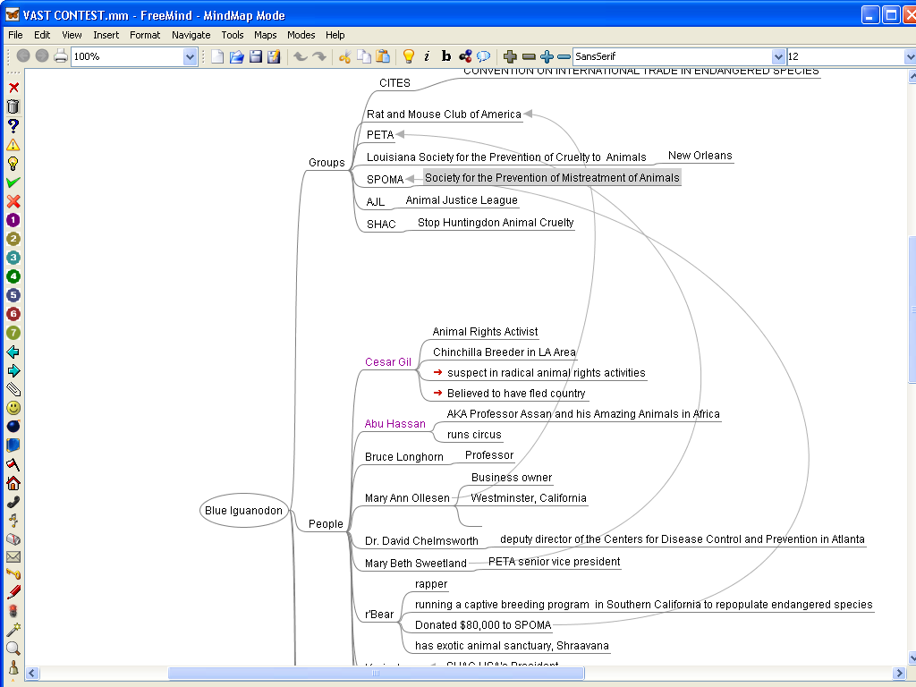Select the magnifying glass icon in sidebar
Viewport: 916px width, 687px height.
(x=13, y=649)
